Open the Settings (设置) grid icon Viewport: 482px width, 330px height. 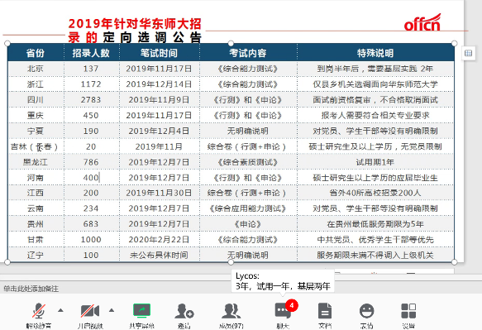click(408, 311)
